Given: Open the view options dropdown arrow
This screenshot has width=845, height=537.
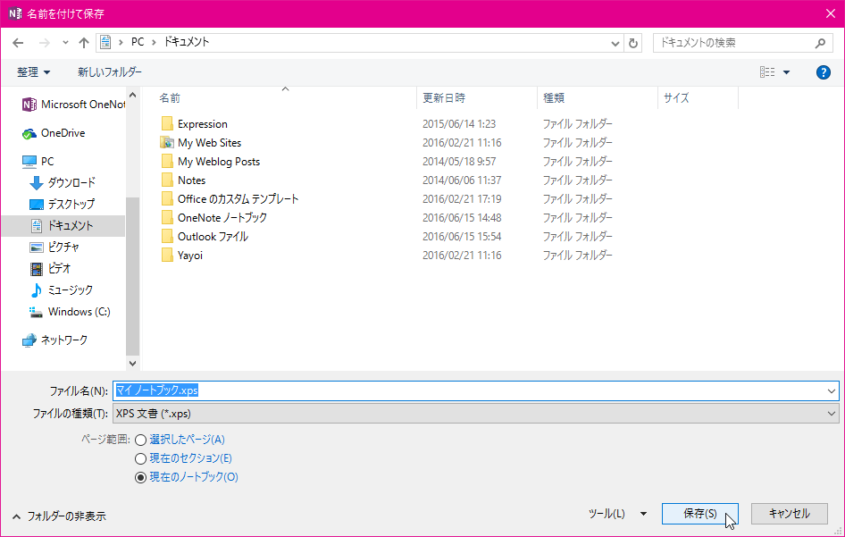Looking at the screenshot, I should (786, 72).
